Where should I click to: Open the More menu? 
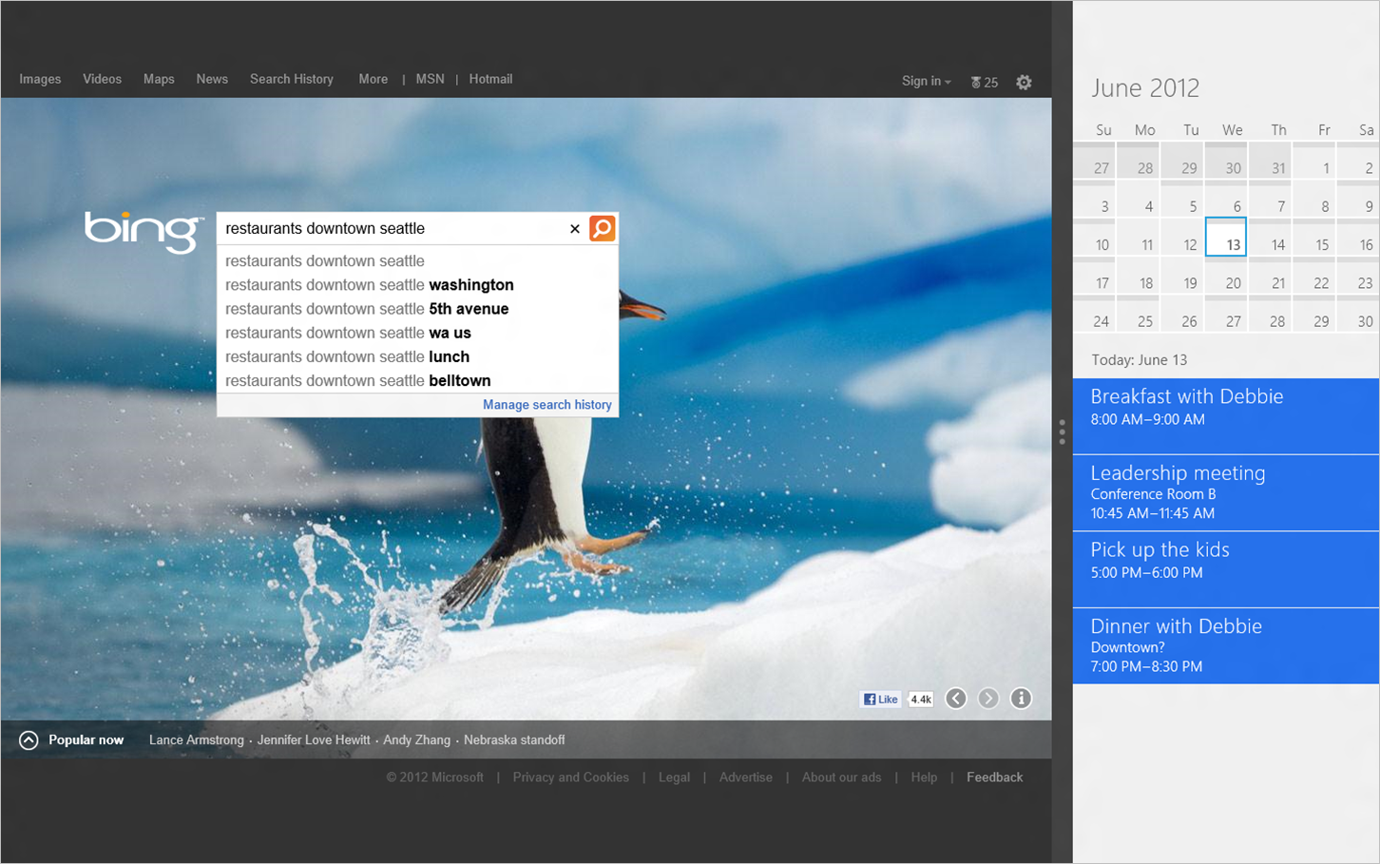click(373, 79)
